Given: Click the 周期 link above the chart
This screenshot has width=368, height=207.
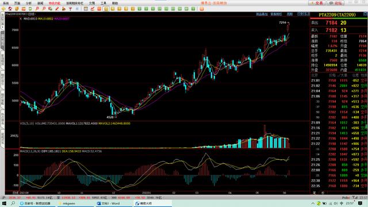Looking at the screenshot, I should 290,14.
